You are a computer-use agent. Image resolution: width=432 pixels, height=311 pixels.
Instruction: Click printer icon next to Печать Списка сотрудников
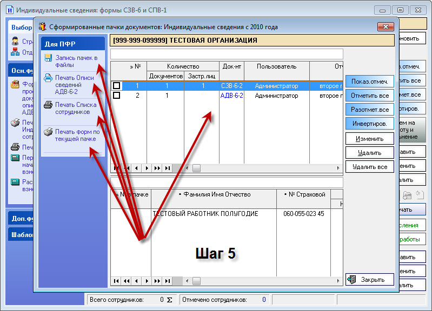pyautogui.click(x=48, y=105)
